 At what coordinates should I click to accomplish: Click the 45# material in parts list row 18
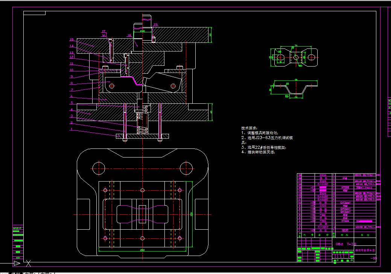tap(345, 179)
